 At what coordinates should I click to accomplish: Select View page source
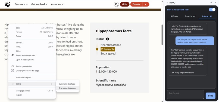32,91
